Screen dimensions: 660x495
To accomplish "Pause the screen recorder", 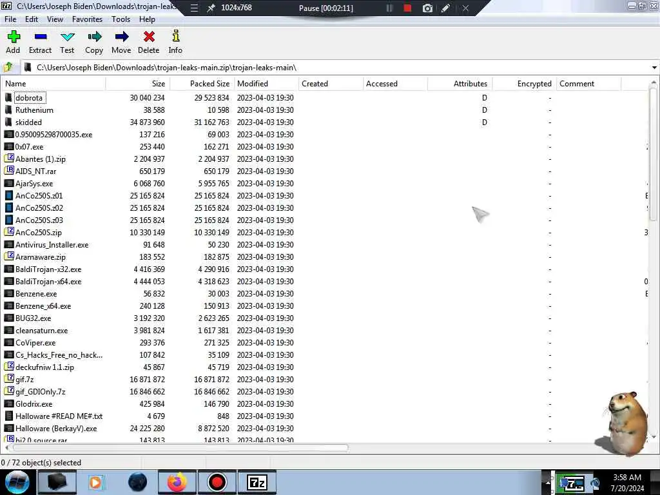I will tap(389, 8).
